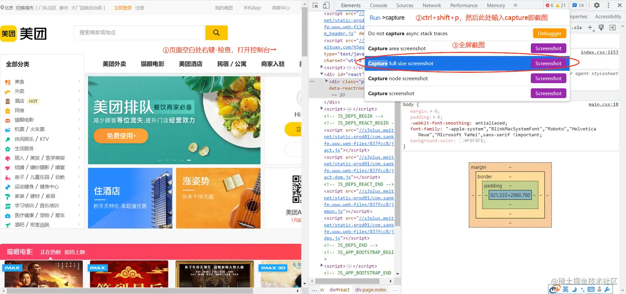Run Capture full size screenshot command
626x294 pixels.
467,63
